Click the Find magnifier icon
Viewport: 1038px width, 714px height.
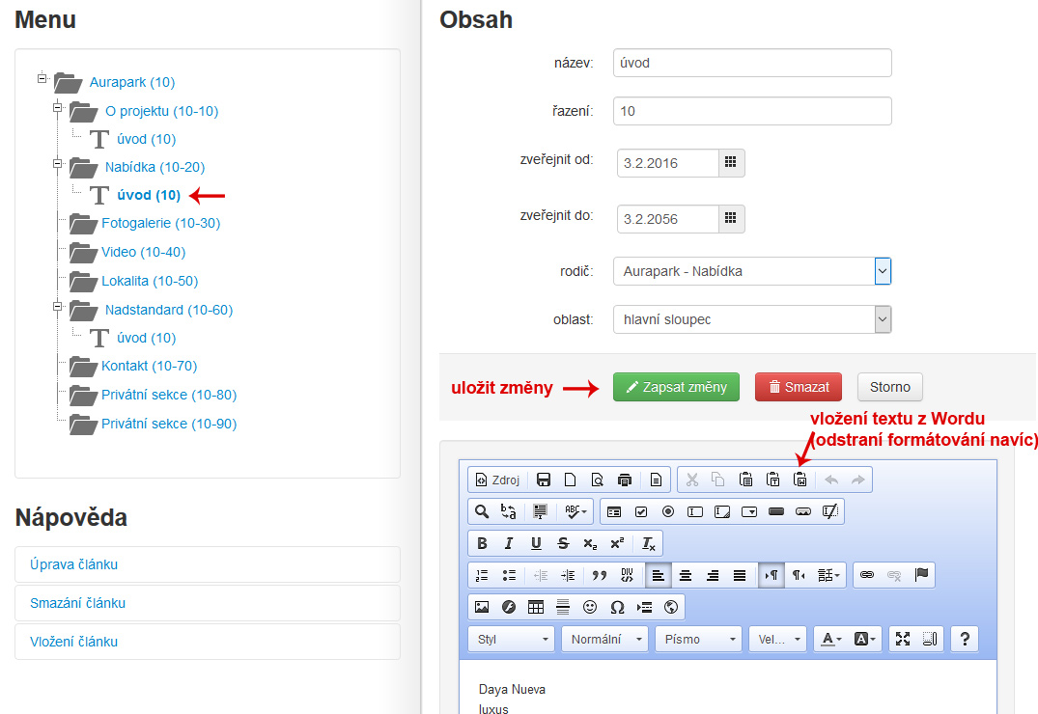(x=482, y=510)
